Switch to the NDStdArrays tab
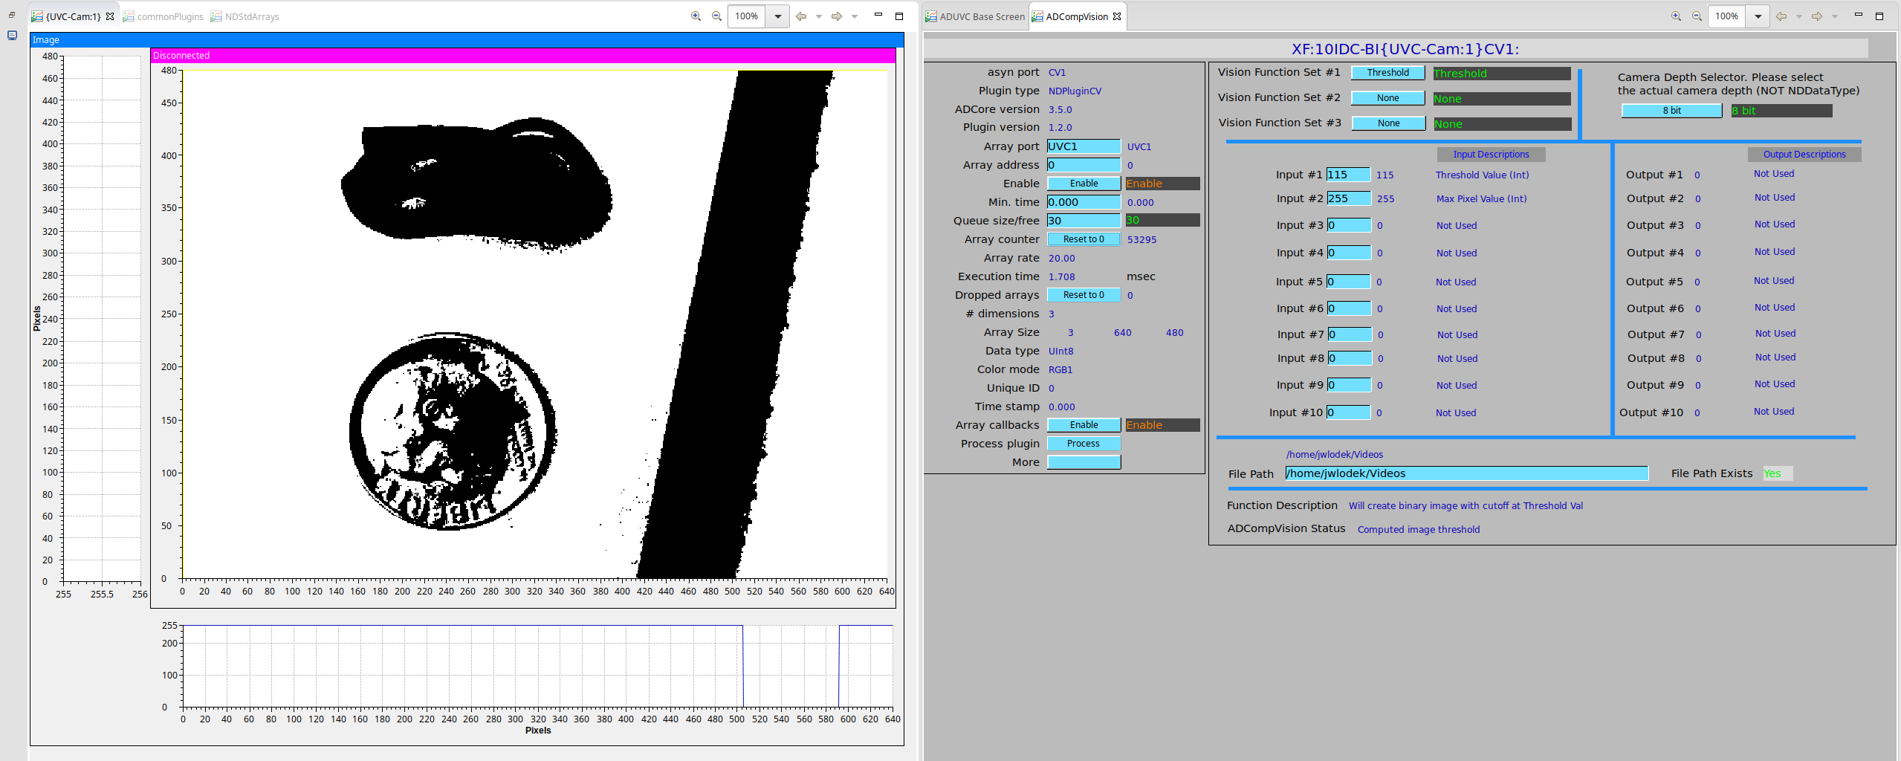 [245, 16]
